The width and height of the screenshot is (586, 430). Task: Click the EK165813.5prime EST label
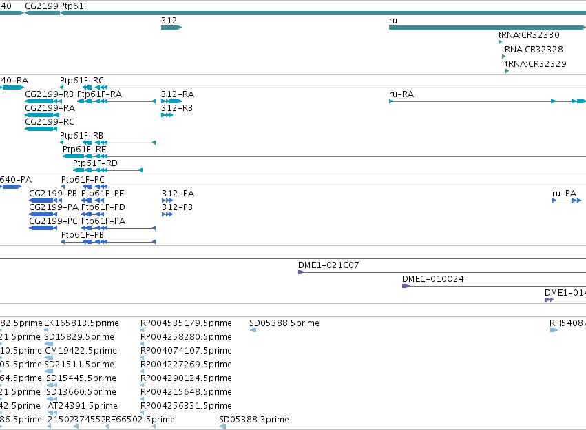point(81,323)
